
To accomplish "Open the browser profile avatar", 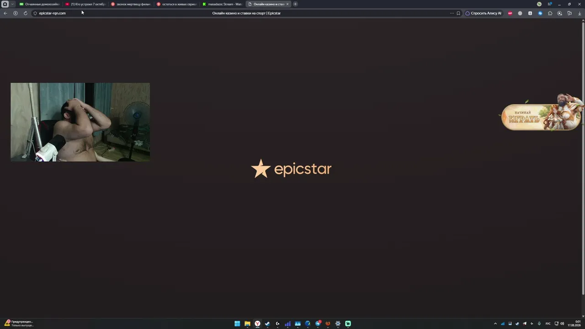I will coord(539,4).
